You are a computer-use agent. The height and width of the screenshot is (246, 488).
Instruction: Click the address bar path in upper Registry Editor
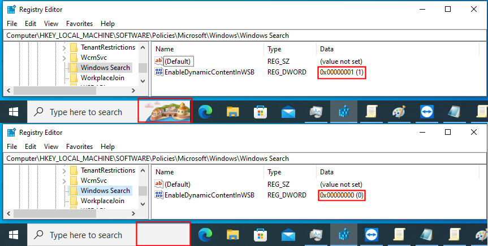click(148, 36)
